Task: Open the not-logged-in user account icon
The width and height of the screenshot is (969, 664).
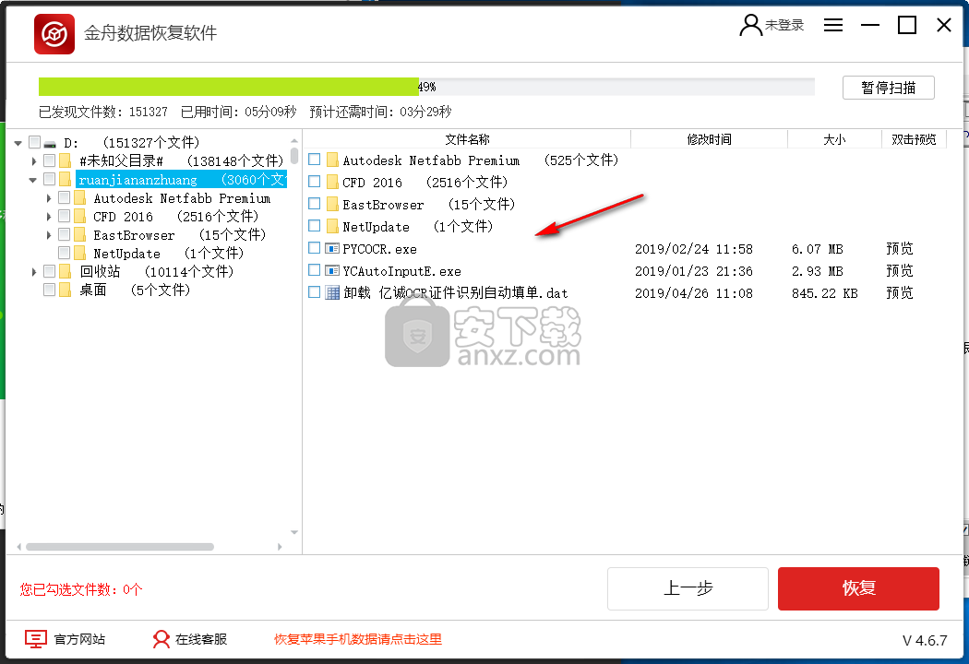Action: click(750, 25)
